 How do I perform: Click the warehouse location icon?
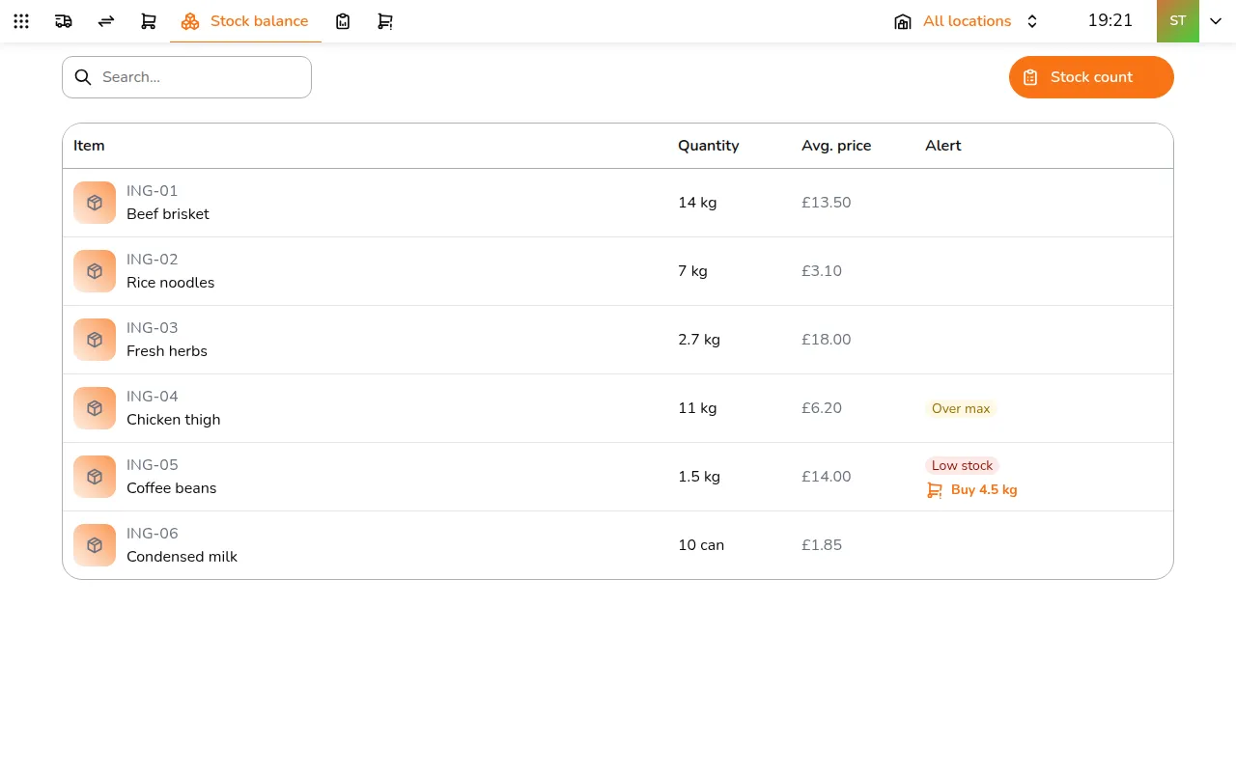[x=903, y=21]
